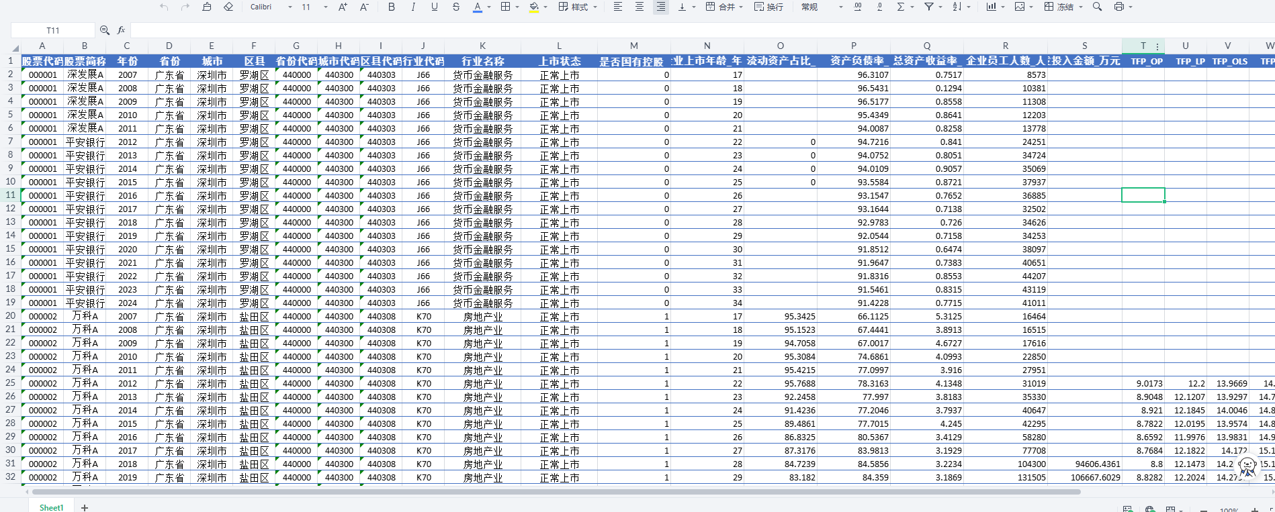Select cell with value 96.3107
This screenshot has width=1275, height=512.
(854, 74)
